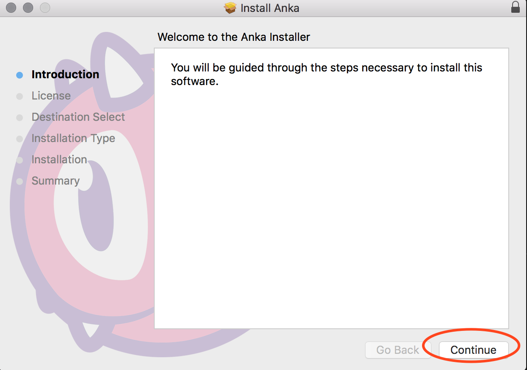Click the gray bullet beside Summary
This screenshot has height=370, width=527.
pos(20,181)
